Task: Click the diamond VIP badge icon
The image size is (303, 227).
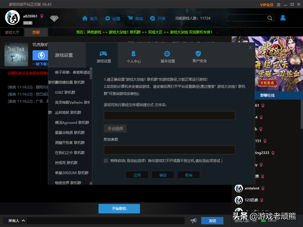Action: pyautogui.click(x=54, y=19)
